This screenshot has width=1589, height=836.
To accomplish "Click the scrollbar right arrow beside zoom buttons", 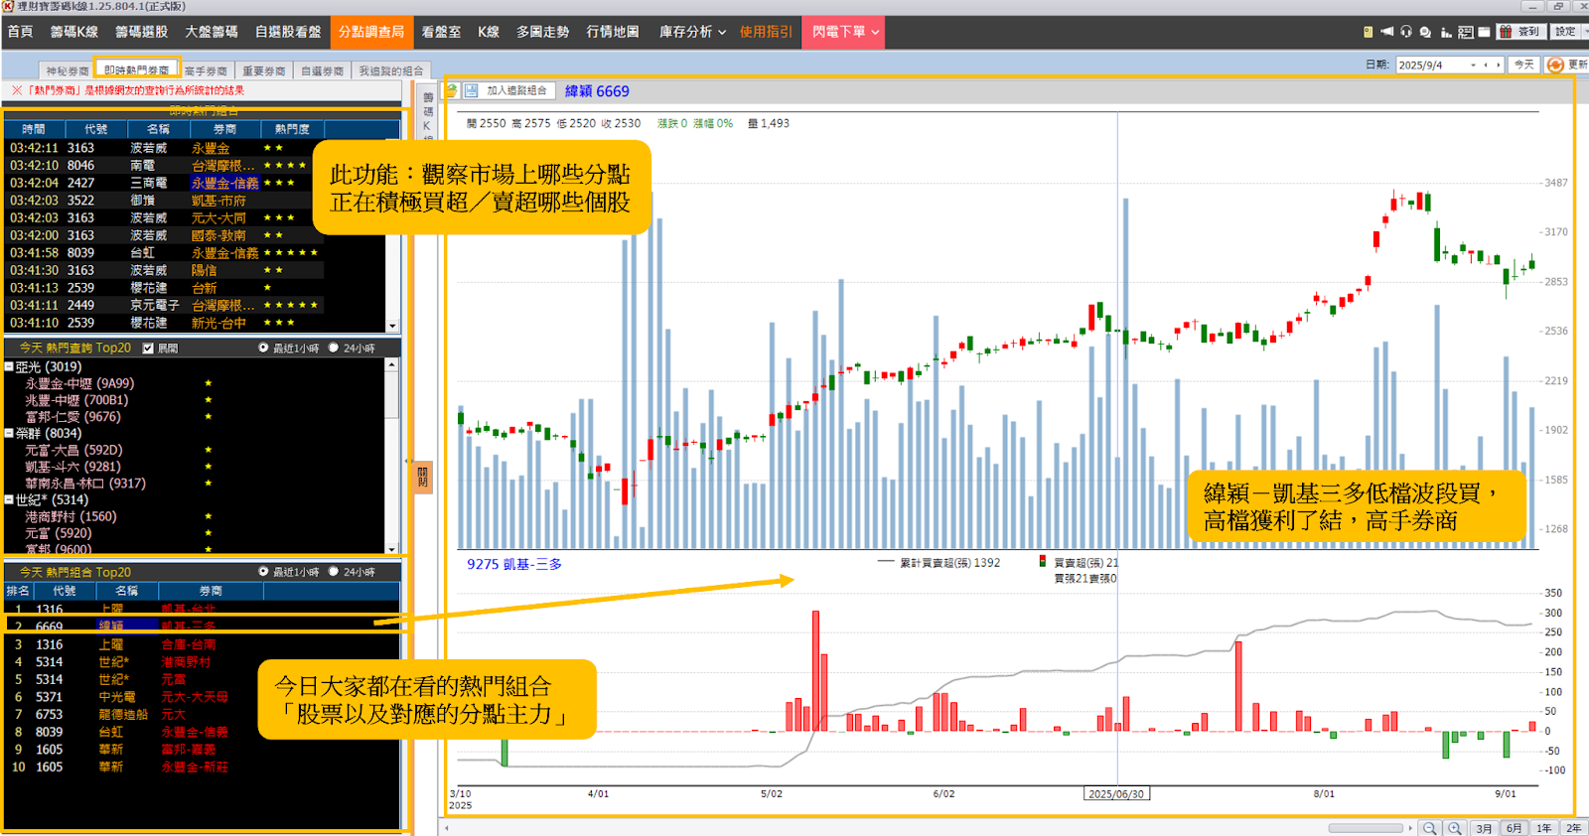I will click(1410, 828).
